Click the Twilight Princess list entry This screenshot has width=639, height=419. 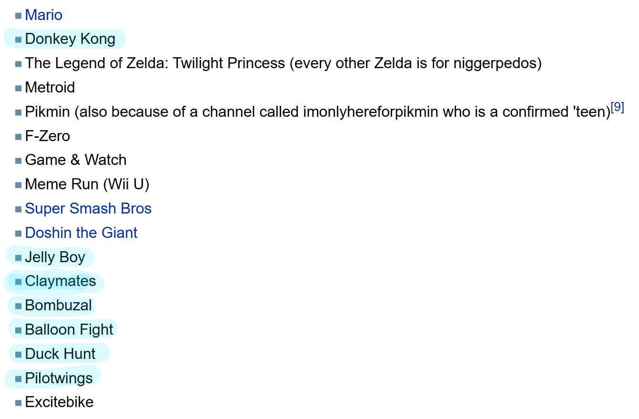point(283,63)
